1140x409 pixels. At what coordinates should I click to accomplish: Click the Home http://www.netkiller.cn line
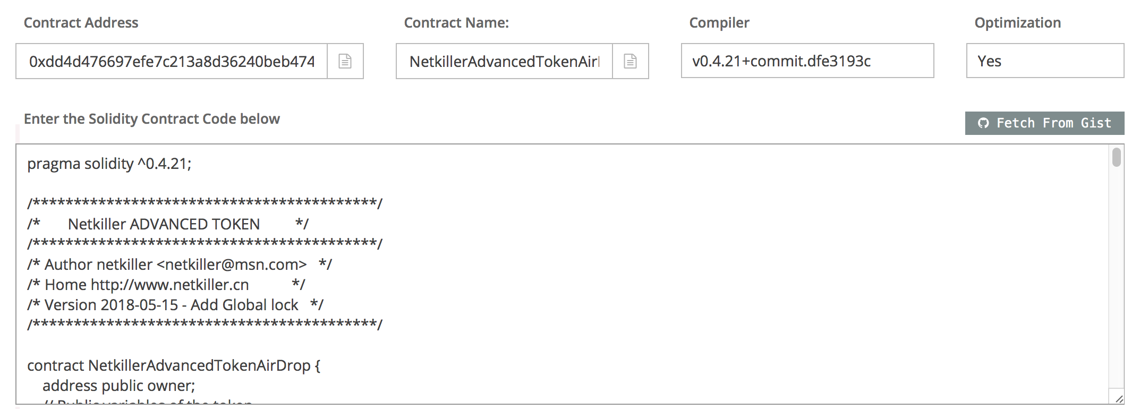pos(166,284)
